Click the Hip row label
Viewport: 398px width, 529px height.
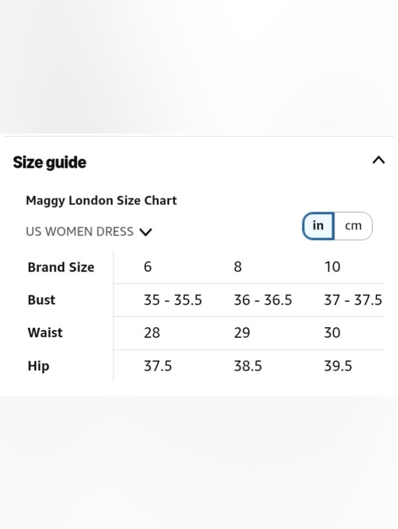coord(38,366)
